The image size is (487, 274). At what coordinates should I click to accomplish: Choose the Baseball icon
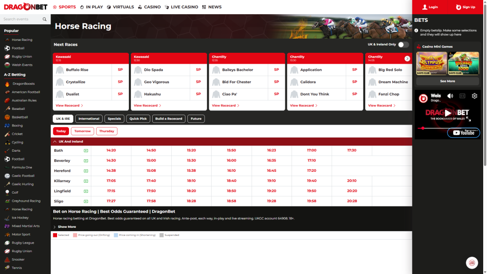coord(7,109)
